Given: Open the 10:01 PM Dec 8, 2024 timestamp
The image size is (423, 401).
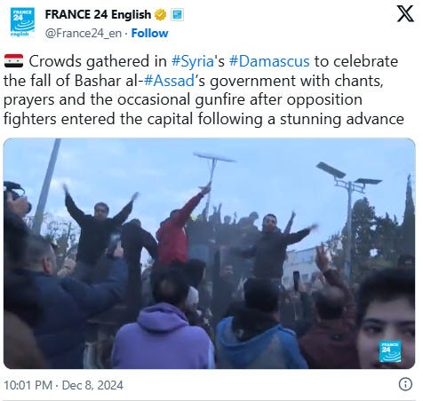Looking at the screenshot, I should [x=63, y=385].
